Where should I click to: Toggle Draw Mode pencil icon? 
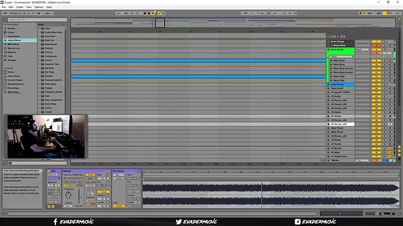pos(360,13)
